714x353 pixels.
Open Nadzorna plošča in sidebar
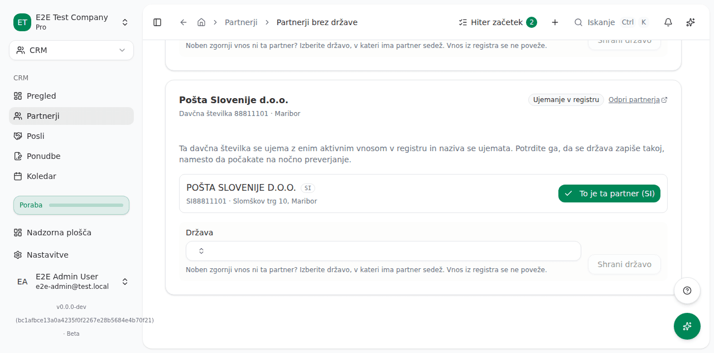pyautogui.click(x=71, y=233)
